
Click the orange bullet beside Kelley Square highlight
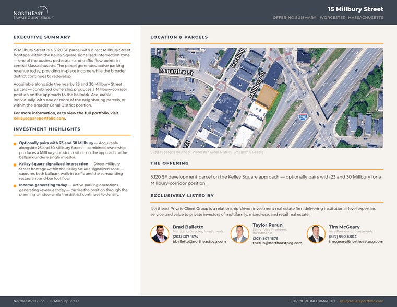click(x=15, y=165)
